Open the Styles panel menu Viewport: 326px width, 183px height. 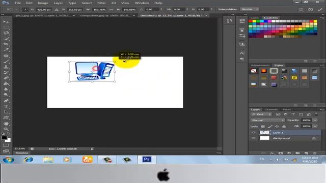[322, 66]
